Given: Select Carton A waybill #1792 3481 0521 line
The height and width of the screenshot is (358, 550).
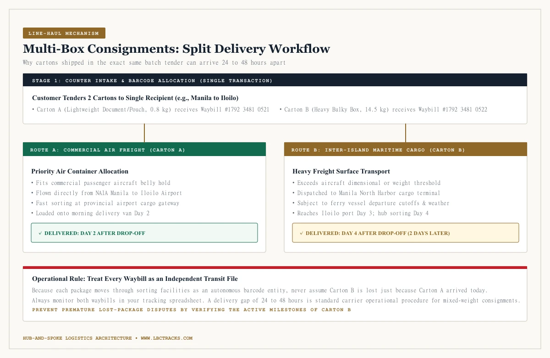Looking at the screenshot, I should click(151, 110).
